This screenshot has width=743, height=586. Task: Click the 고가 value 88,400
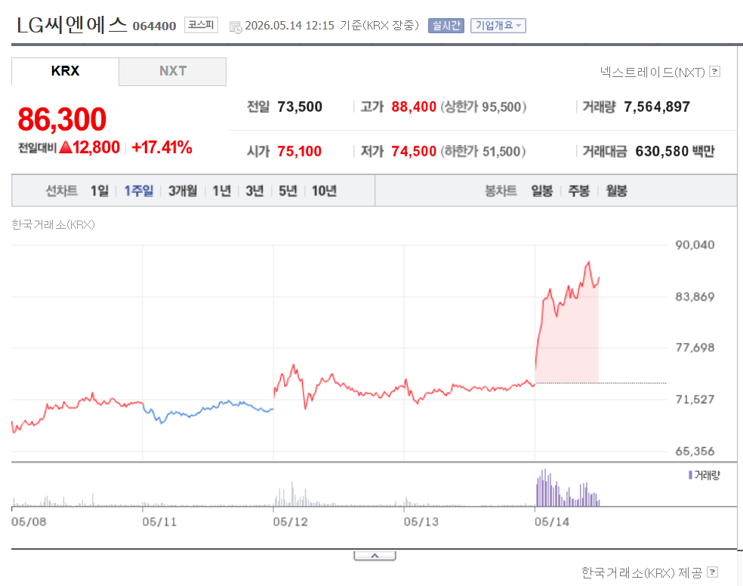point(414,106)
